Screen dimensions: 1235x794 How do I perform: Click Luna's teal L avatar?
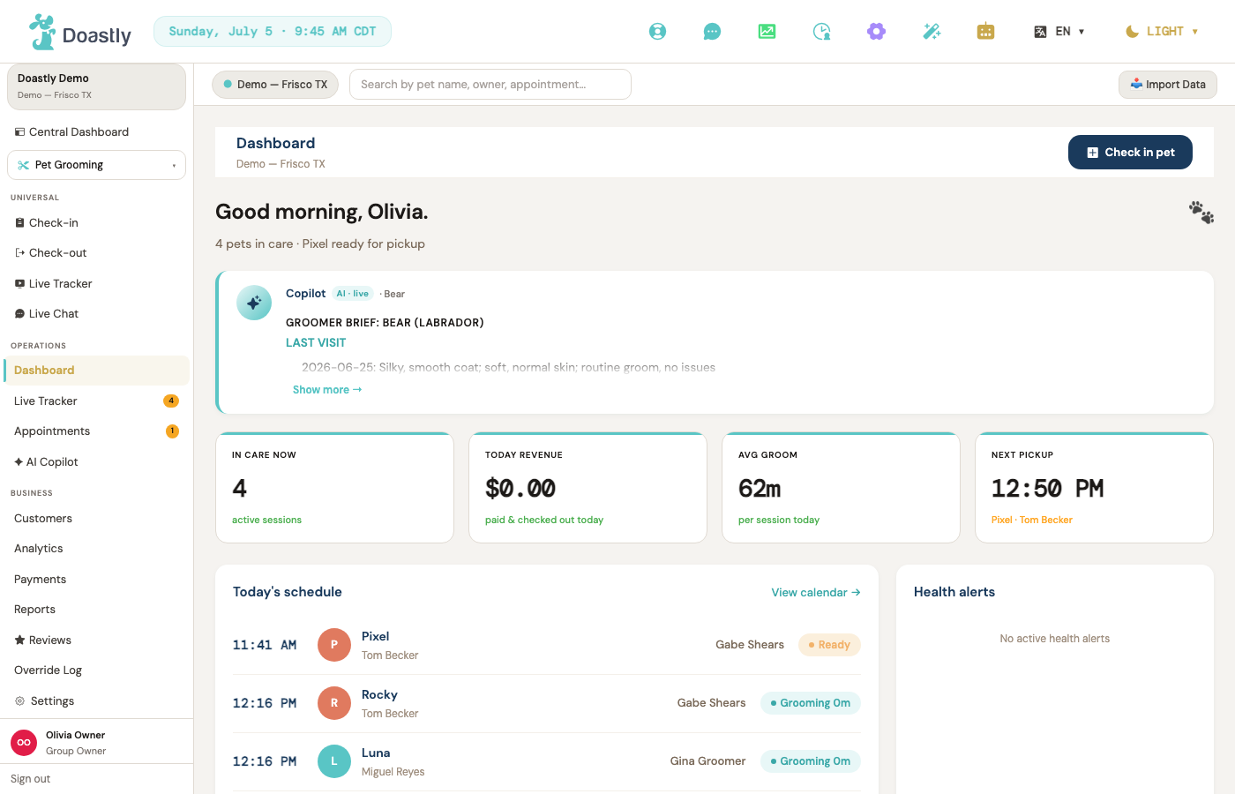[x=334, y=761]
